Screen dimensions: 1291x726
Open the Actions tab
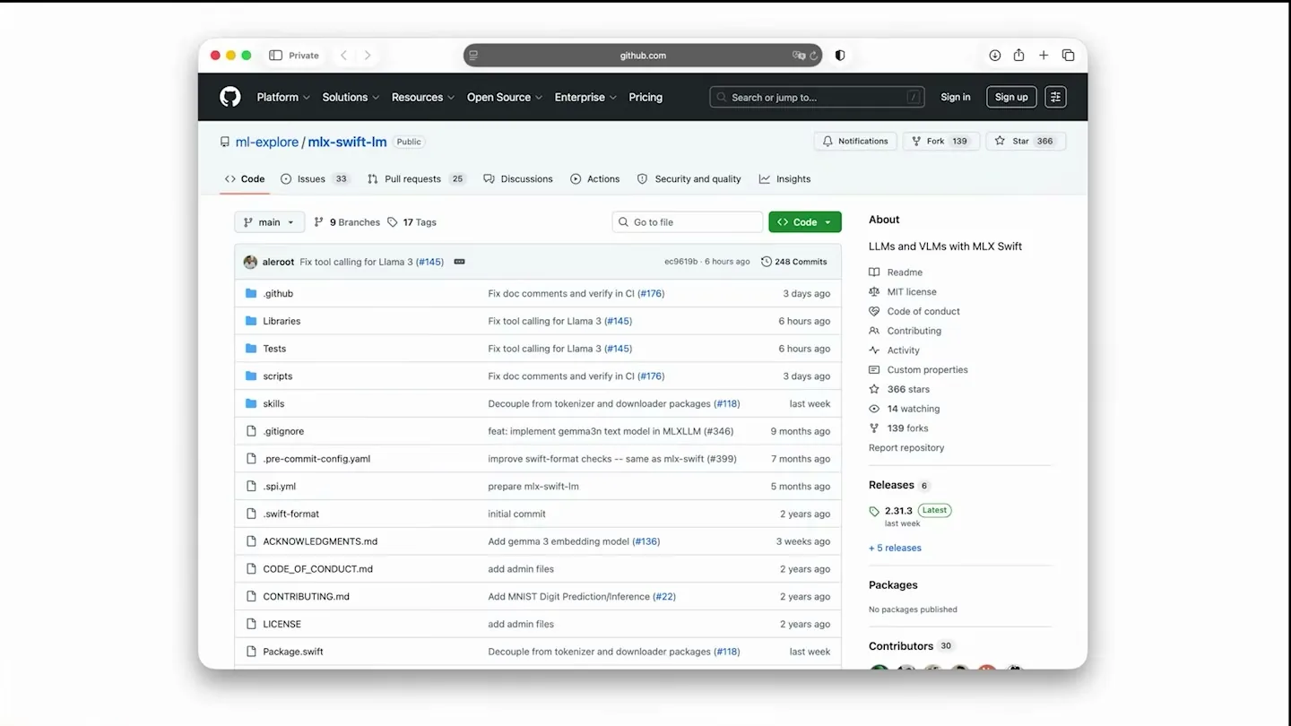pos(595,179)
